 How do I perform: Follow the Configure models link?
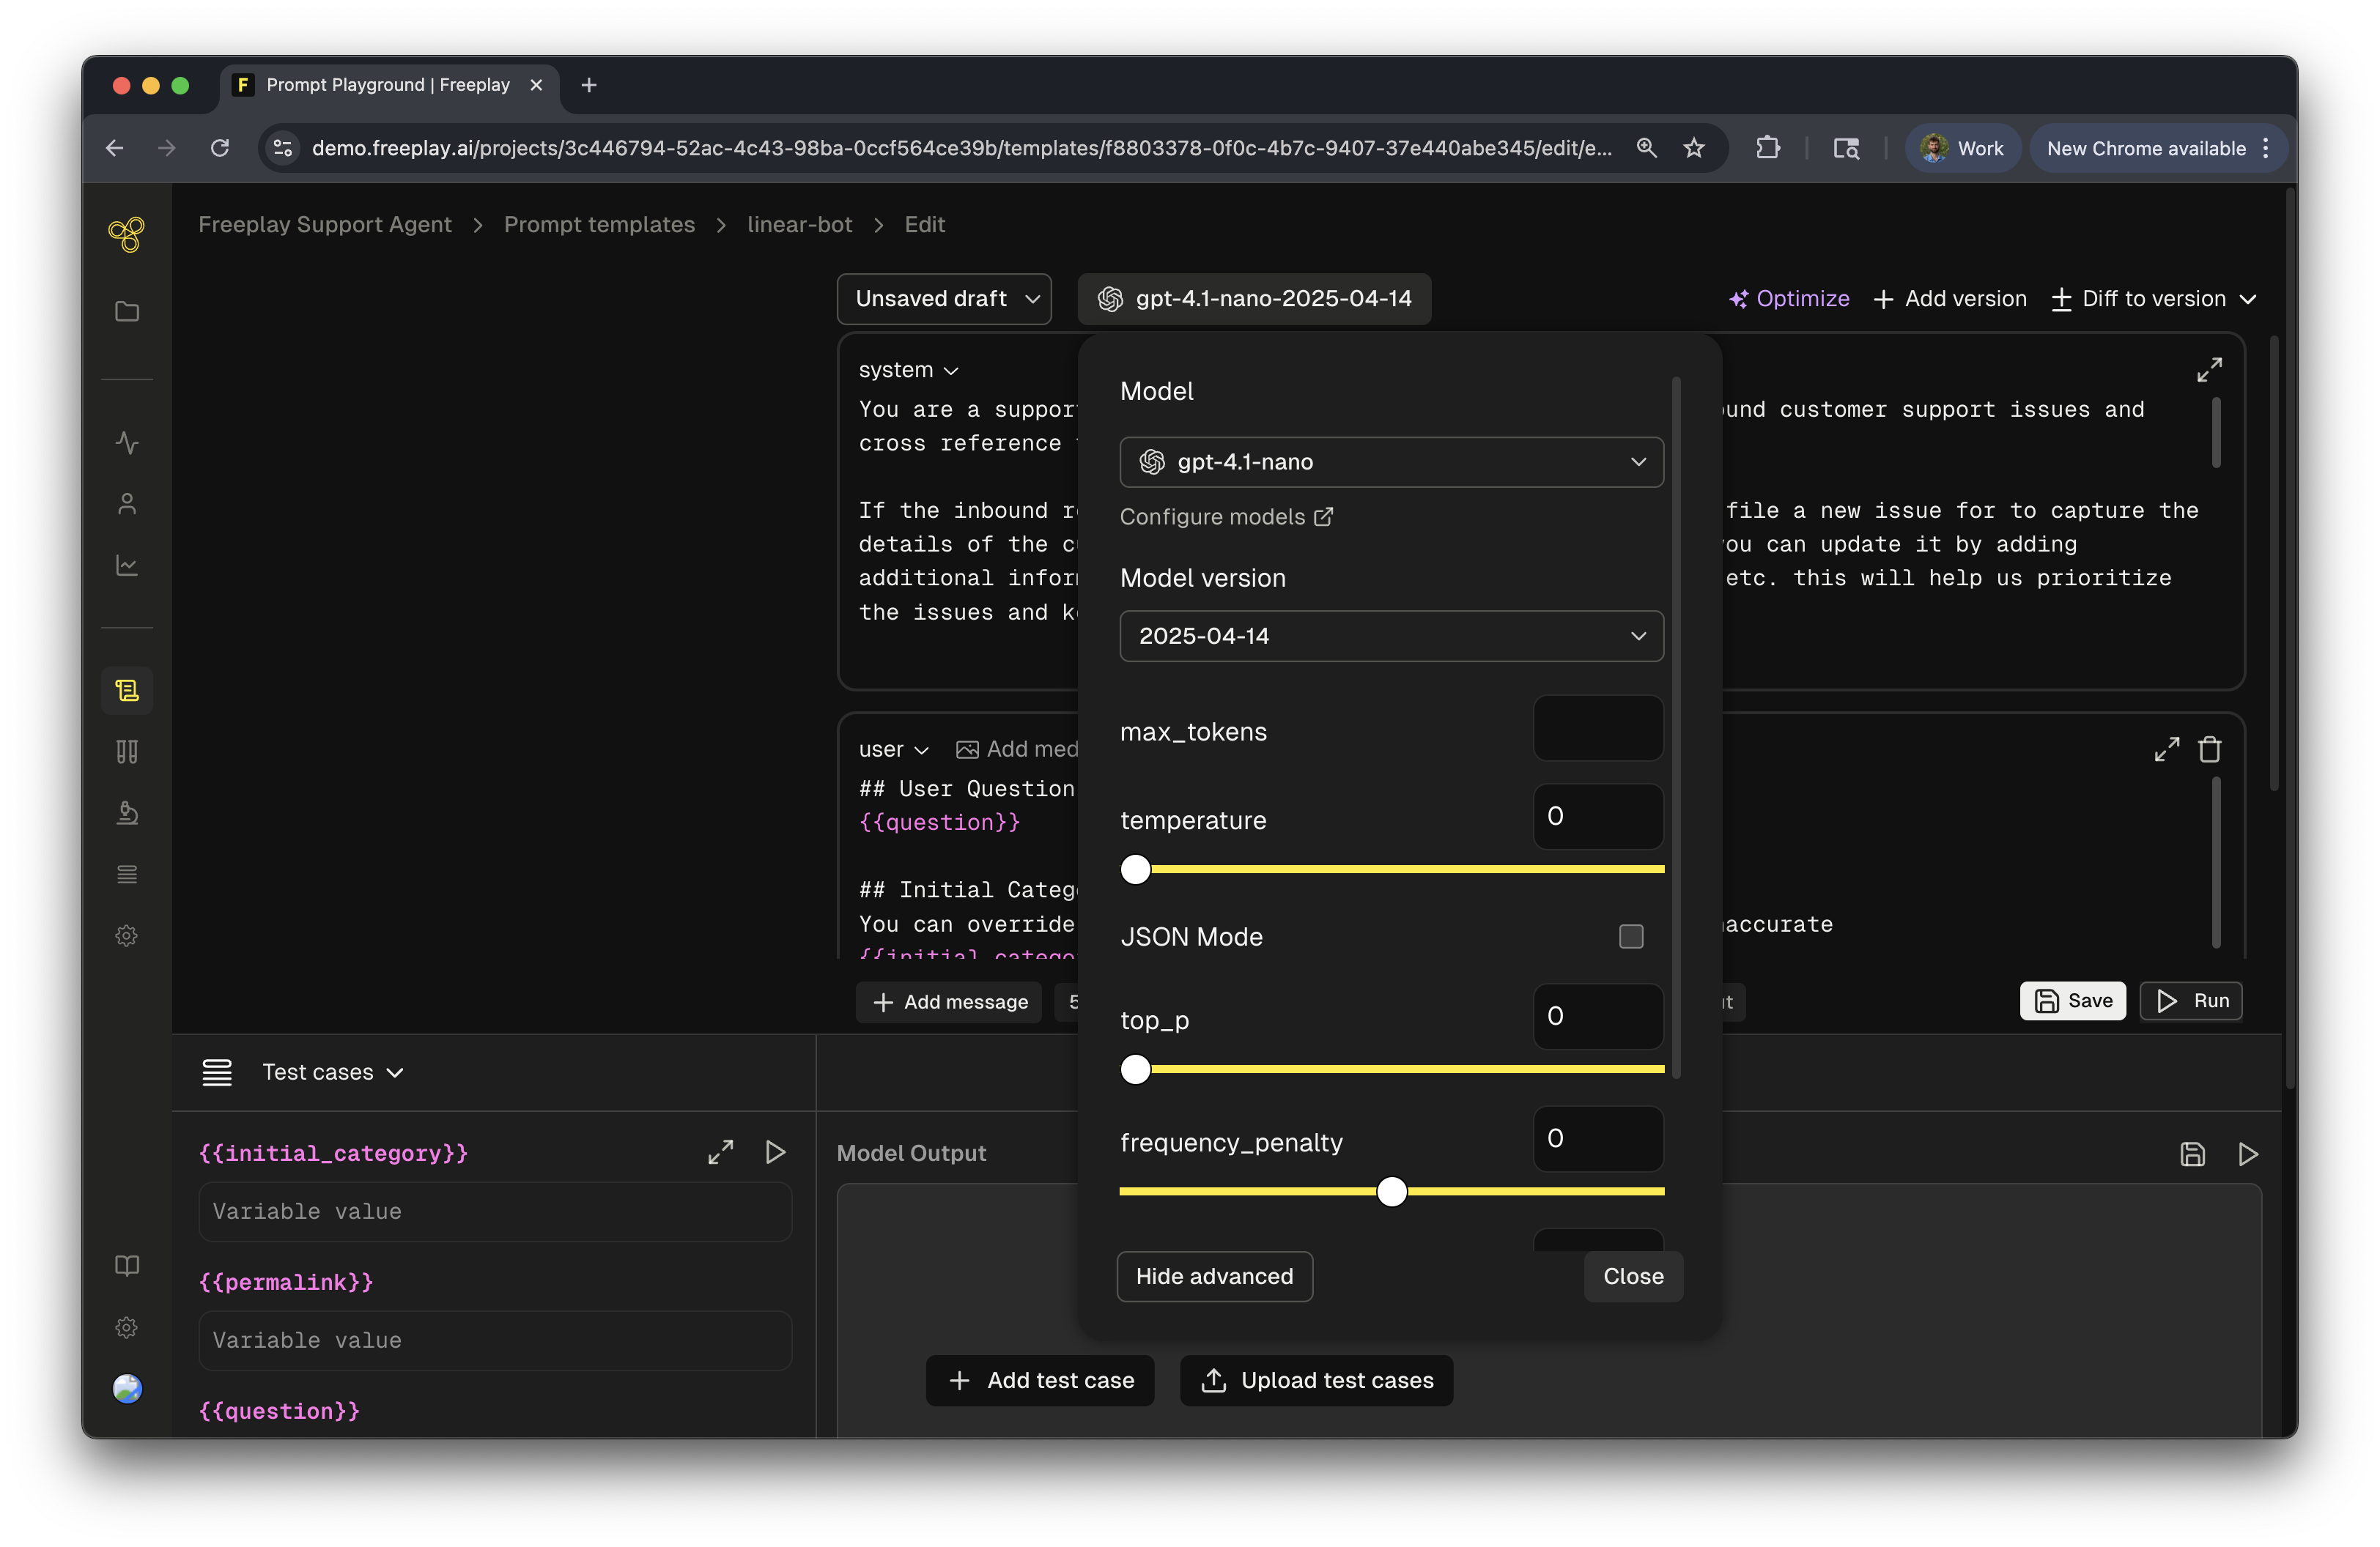1225,516
